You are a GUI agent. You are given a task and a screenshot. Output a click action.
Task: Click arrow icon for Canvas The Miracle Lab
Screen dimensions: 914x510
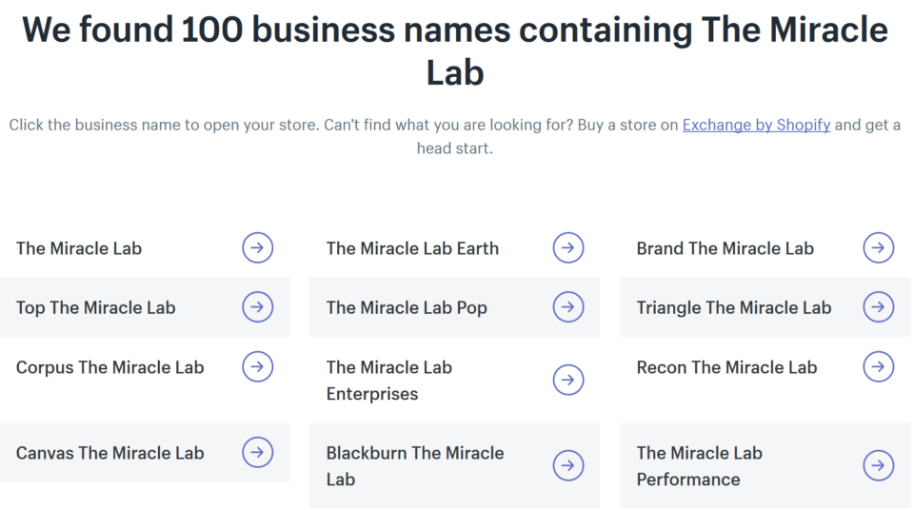(x=257, y=452)
